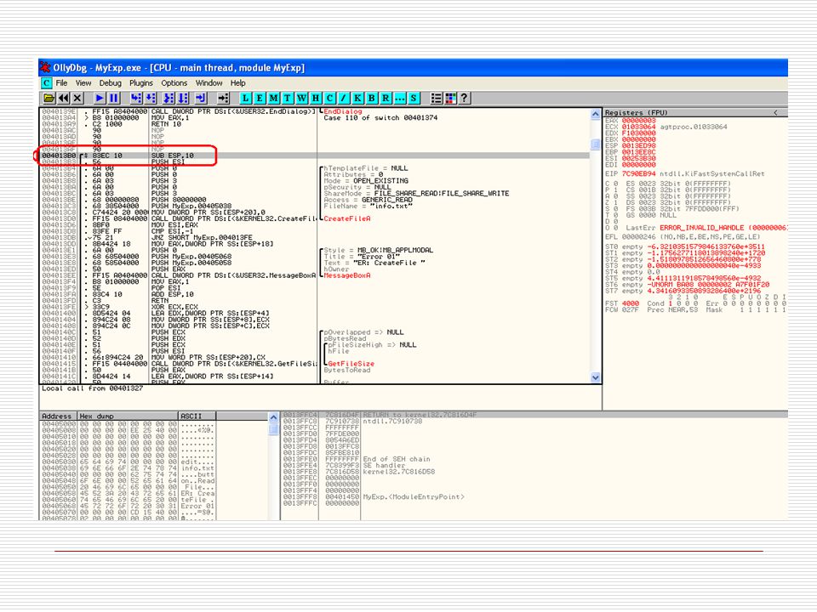
Task: Click the Registers (FPU) header bar
Action: pos(695,112)
